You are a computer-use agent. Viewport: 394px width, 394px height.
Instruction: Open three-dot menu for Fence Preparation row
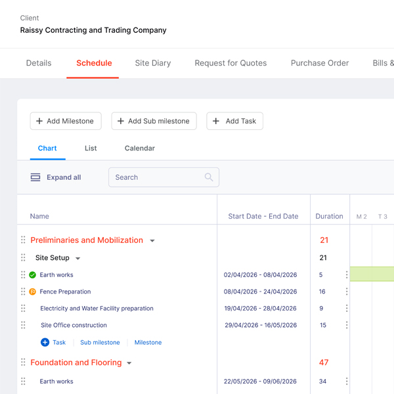tap(347, 292)
